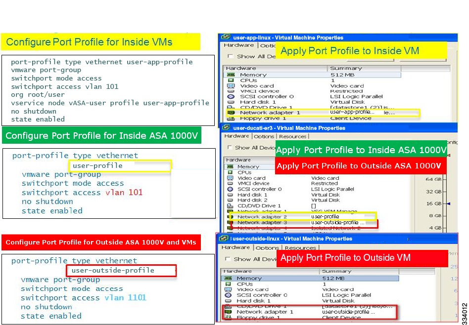Switch to Options tab in user-outside-linux window

click(267, 248)
